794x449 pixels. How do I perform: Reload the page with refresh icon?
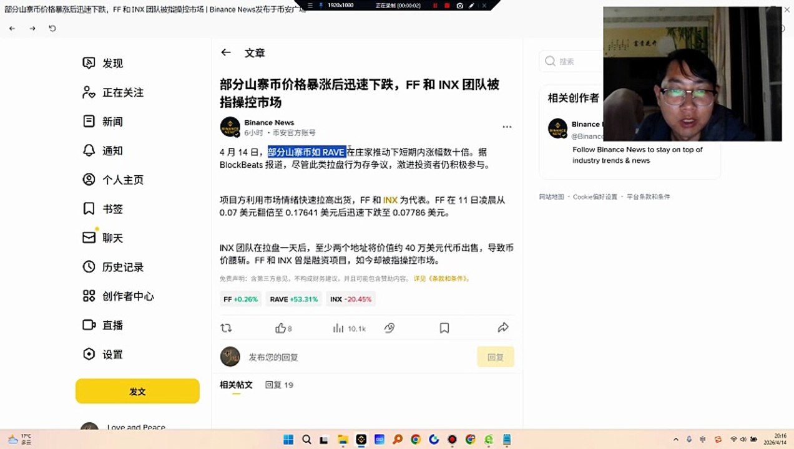[x=52, y=28]
